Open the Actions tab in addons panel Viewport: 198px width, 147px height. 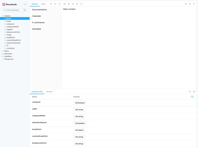[x=49, y=92]
